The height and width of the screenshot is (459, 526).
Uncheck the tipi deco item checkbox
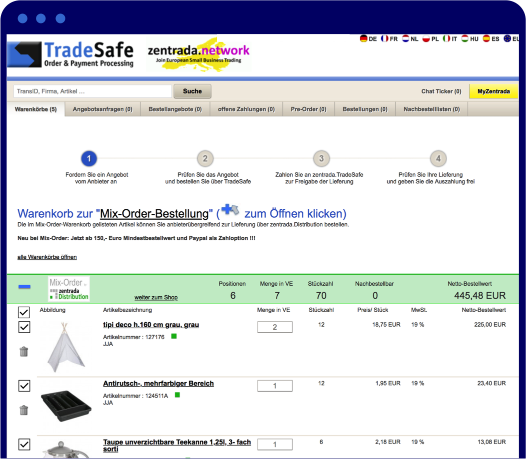point(24,327)
